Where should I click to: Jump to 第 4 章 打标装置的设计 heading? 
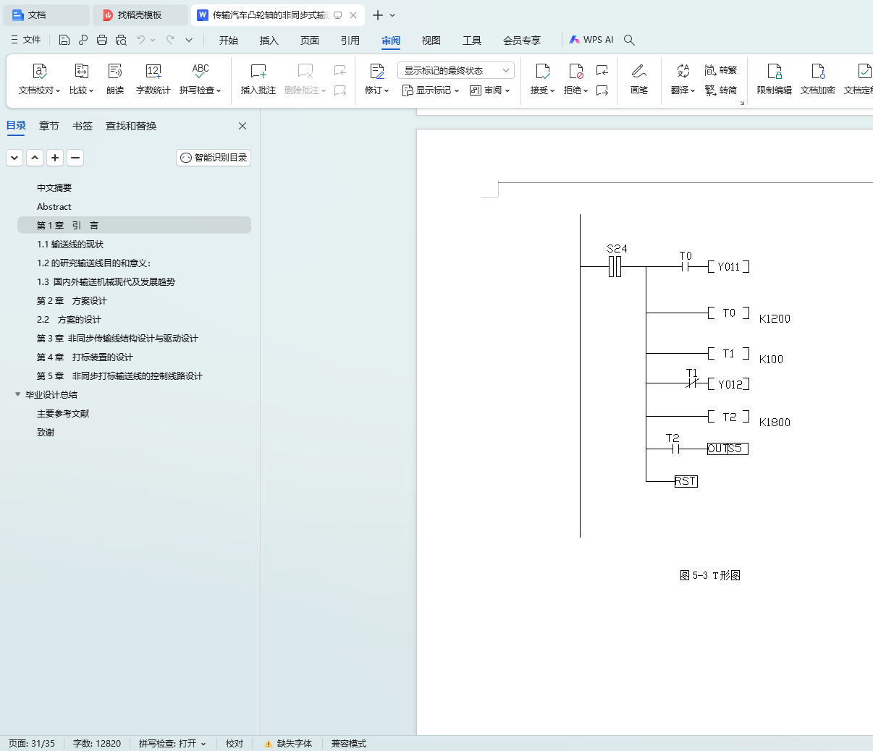tap(85, 357)
